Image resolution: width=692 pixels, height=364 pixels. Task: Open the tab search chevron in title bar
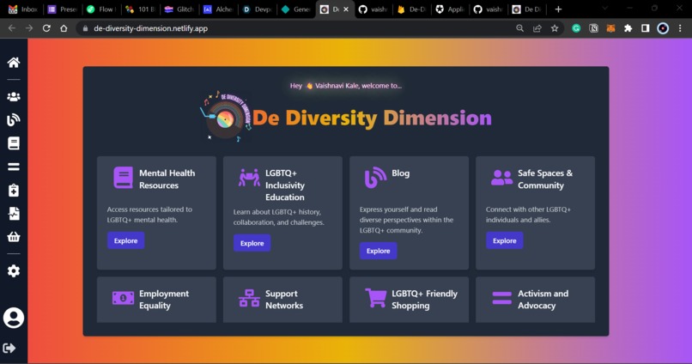[605, 9]
